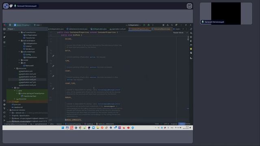Open the IDE search magnifier icon

coord(172,25)
